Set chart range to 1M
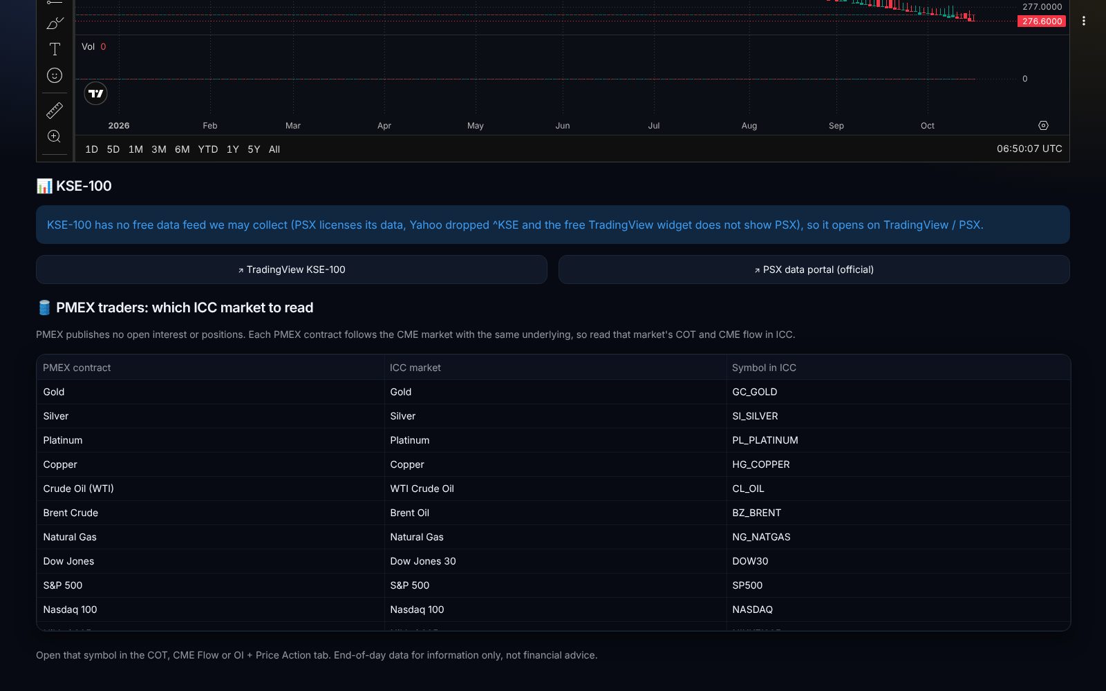 click(x=135, y=149)
